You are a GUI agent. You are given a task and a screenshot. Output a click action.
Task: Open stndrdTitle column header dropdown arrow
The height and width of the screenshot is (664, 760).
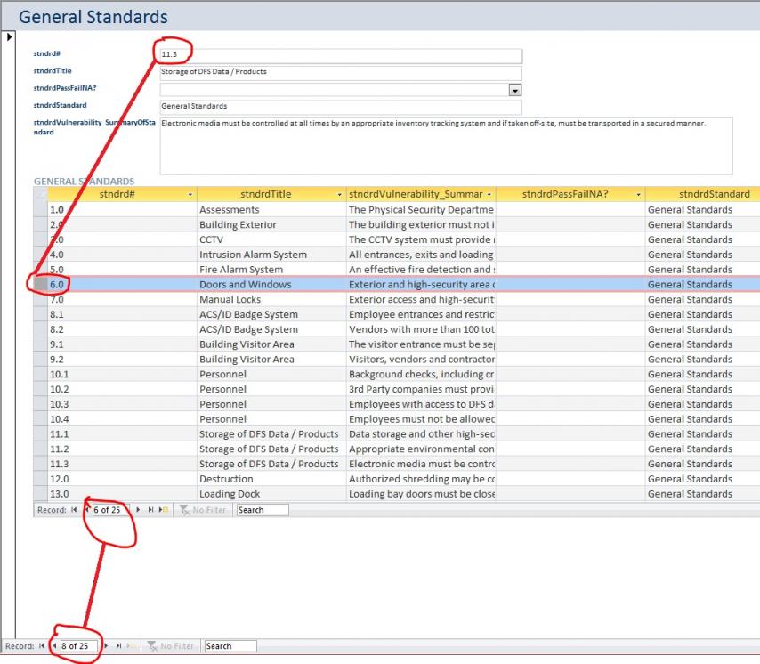pos(339,194)
